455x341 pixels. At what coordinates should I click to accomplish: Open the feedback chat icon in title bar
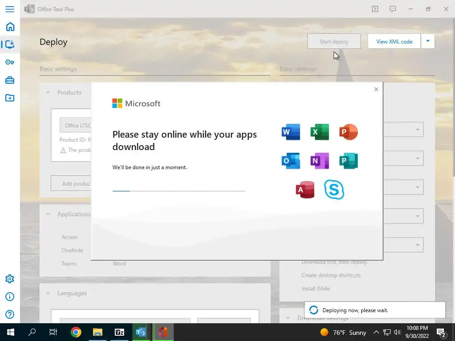393,9
